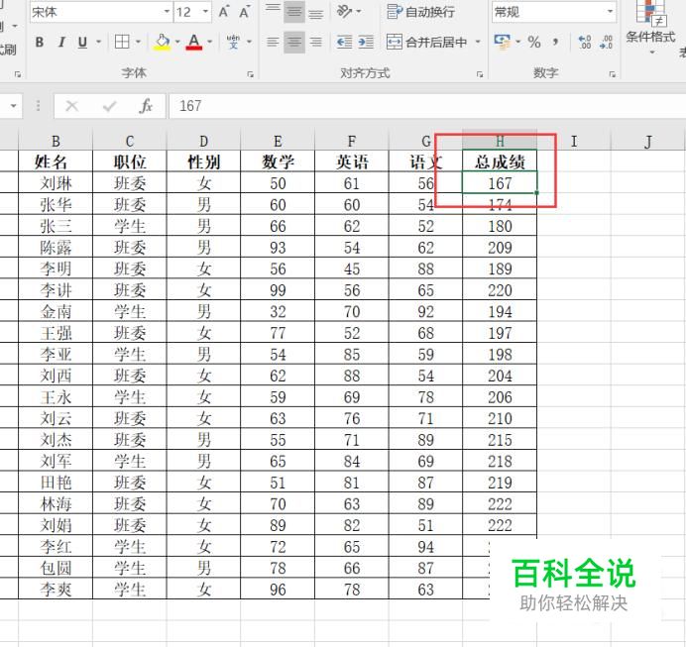Viewport: 686px width, 647px height.
Task: Toggle italic formatting
Action: (x=61, y=43)
